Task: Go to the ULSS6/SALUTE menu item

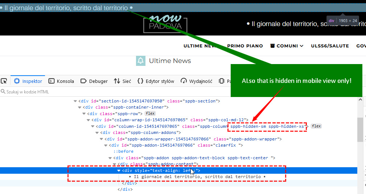Action: tap(330, 46)
